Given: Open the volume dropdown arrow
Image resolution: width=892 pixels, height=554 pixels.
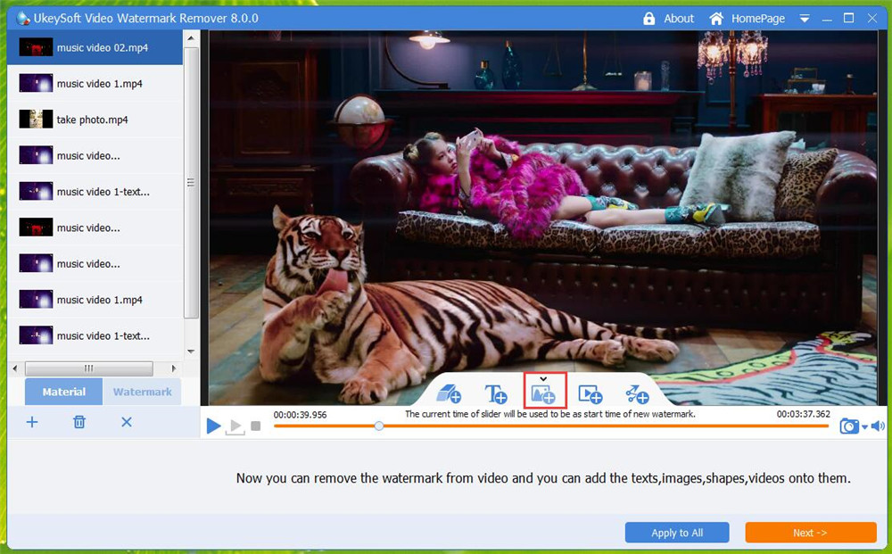Looking at the screenshot, I should (x=865, y=426).
